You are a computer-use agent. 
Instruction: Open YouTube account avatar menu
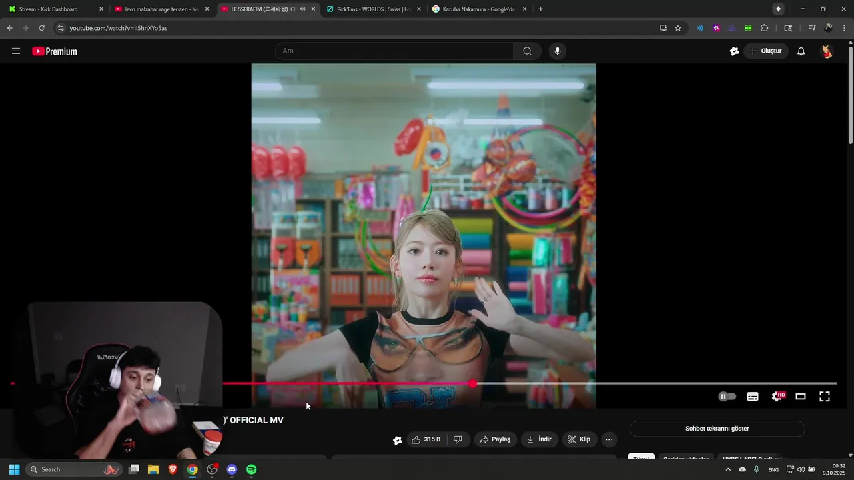pyautogui.click(x=827, y=51)
